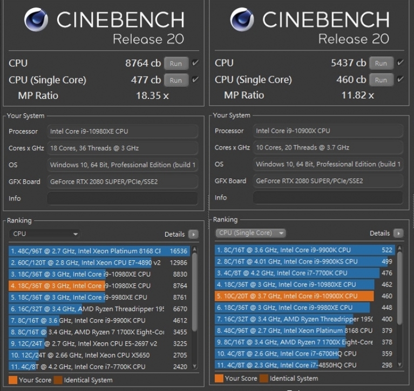Viewport: 414px width, 391px height.
Task: Click the left ranking scrollbar up arrow
Action: [x=195, y=248]
